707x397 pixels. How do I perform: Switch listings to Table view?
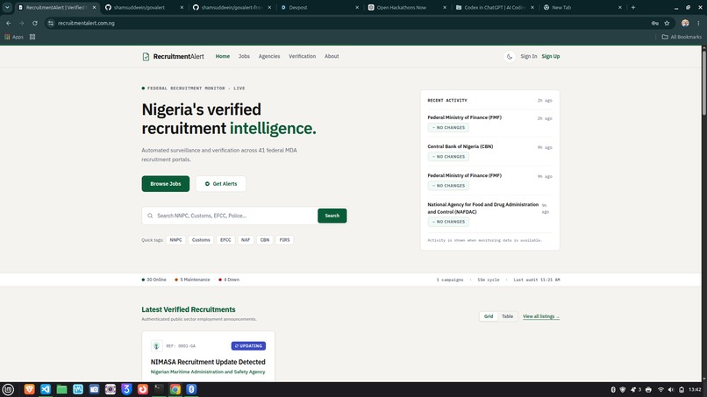[x=507, y=316]
